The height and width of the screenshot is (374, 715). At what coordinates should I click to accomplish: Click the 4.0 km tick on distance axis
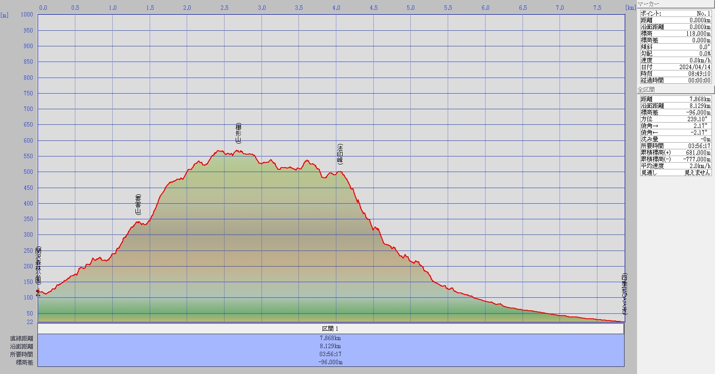(336, 8)
